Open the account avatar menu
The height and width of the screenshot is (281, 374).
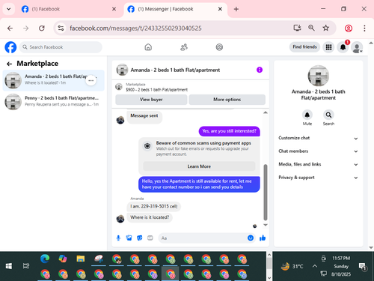point(357,47)
